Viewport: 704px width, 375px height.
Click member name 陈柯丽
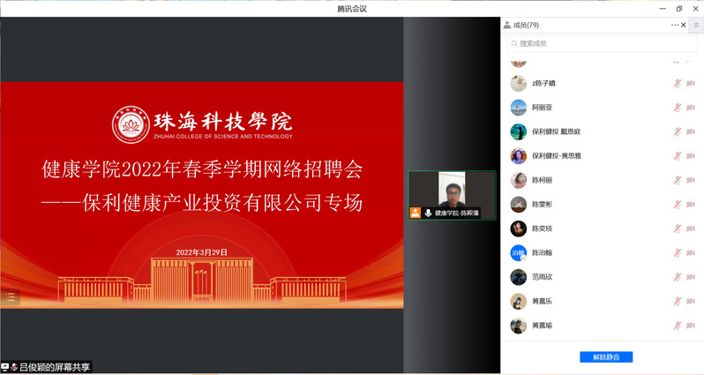point(543,180)
